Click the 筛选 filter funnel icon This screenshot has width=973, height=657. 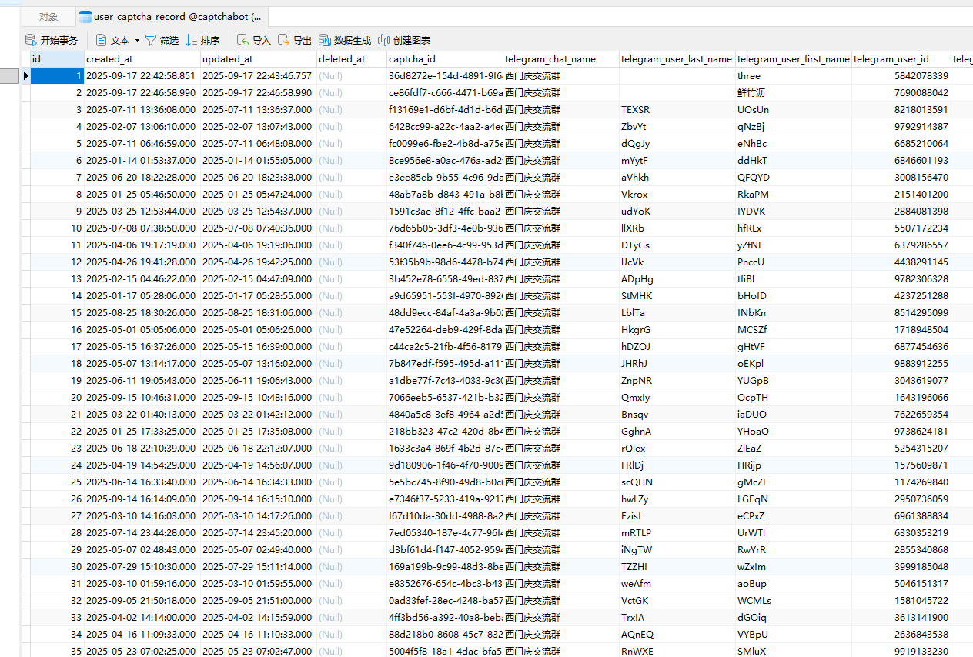pyautogui.click(x=151, y=40)
